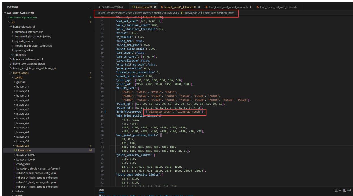This screenshot has height=196, width=353.
Task: Select the 终端 terminal panel tab
Action: pos(101,190)
